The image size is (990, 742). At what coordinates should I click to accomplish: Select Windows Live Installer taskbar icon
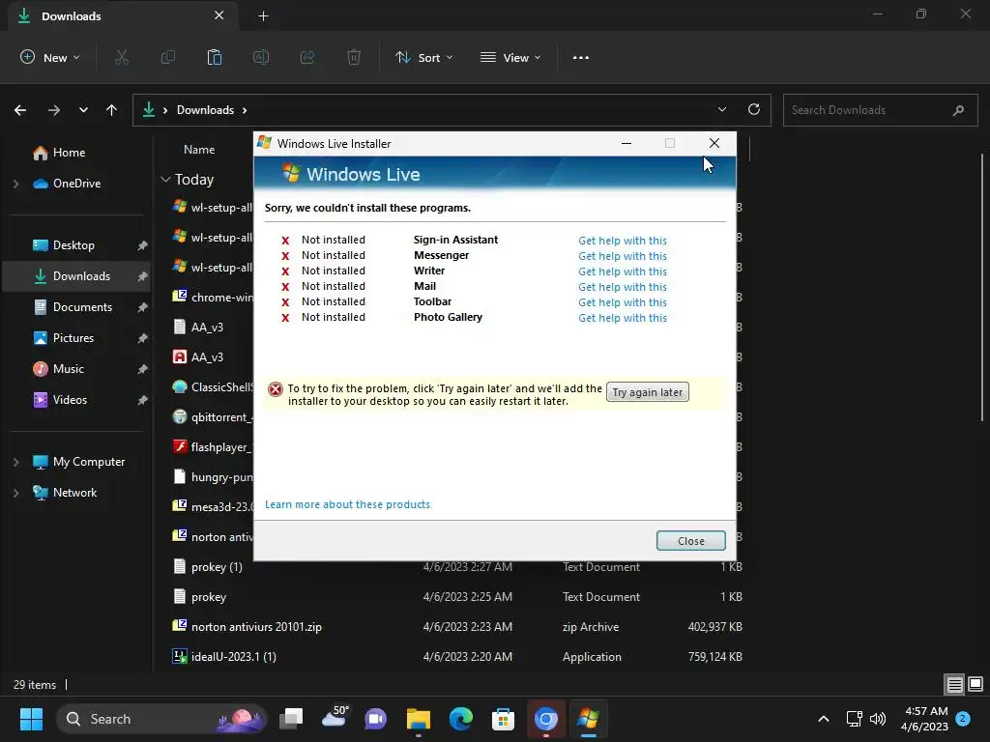click(x=589, y=719)
